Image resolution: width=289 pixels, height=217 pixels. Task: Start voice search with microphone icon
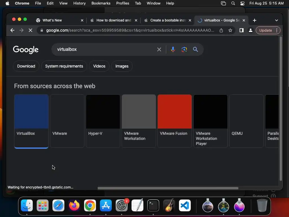click(x=173, y=49)
